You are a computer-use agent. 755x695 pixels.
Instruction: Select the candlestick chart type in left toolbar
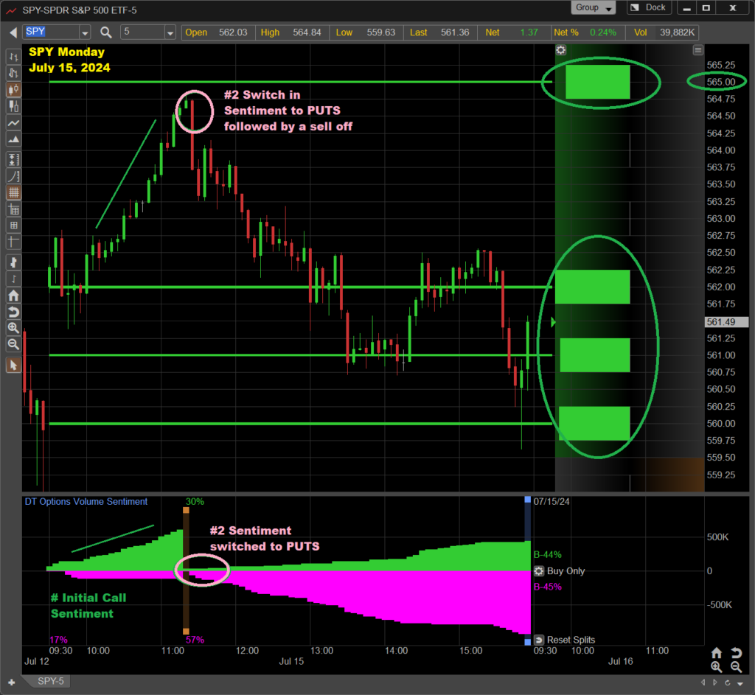pyautogui.click(x=13, y=89)
